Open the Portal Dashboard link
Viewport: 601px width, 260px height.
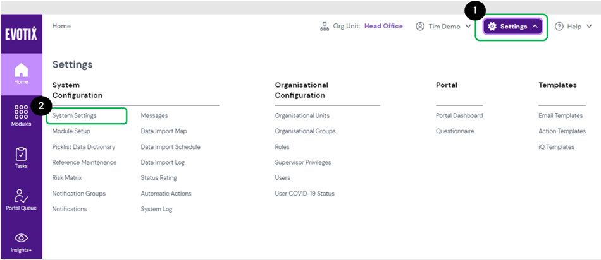click(459, 116)
